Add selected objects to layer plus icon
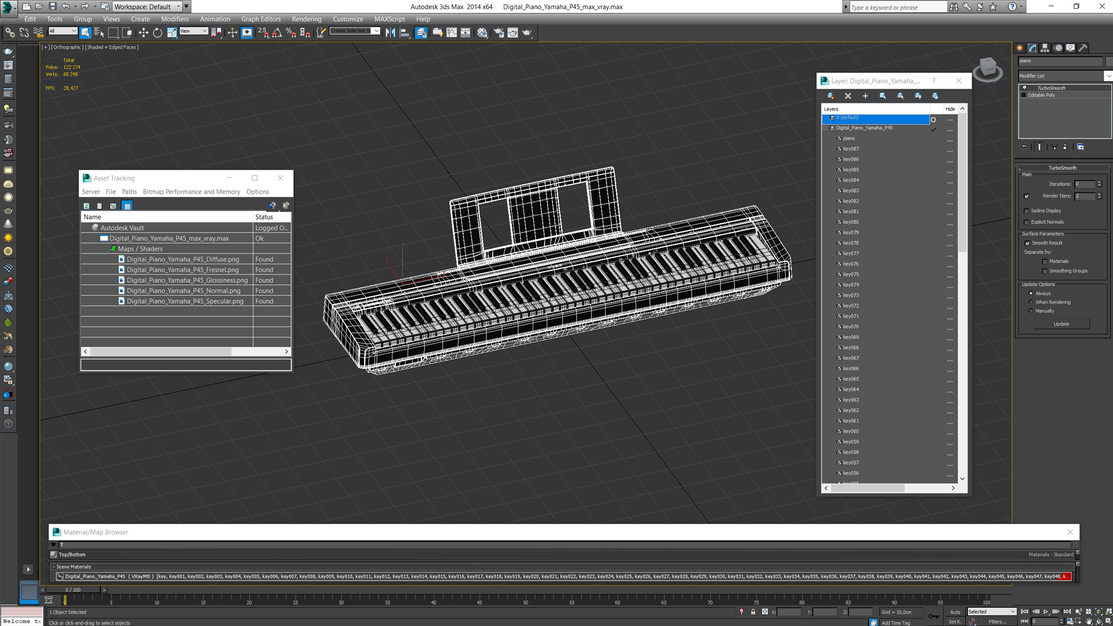This screenshot has width=1113, height=626. pos(865,96)
